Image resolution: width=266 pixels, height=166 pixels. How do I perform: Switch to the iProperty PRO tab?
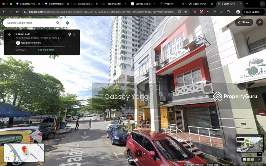point(27,4)
